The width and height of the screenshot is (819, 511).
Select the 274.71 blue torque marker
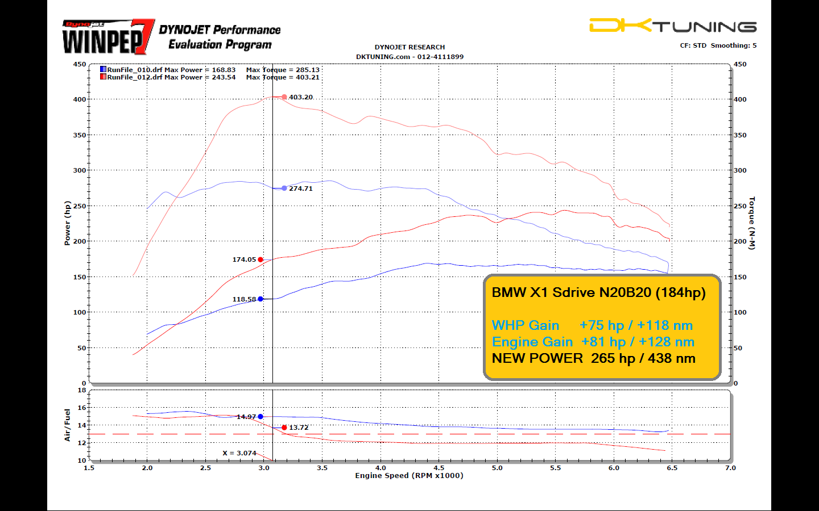click(284, 189)
